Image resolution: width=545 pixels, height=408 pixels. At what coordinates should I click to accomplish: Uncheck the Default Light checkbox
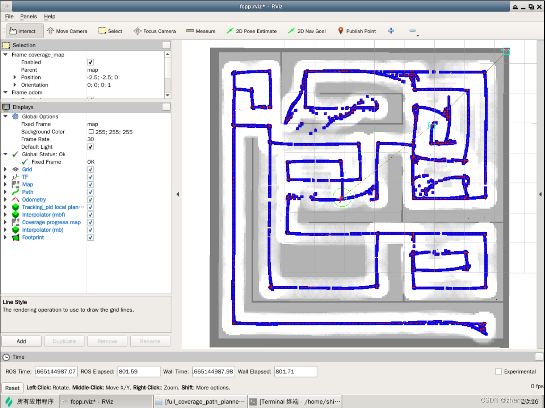click(x=90, y=147)
